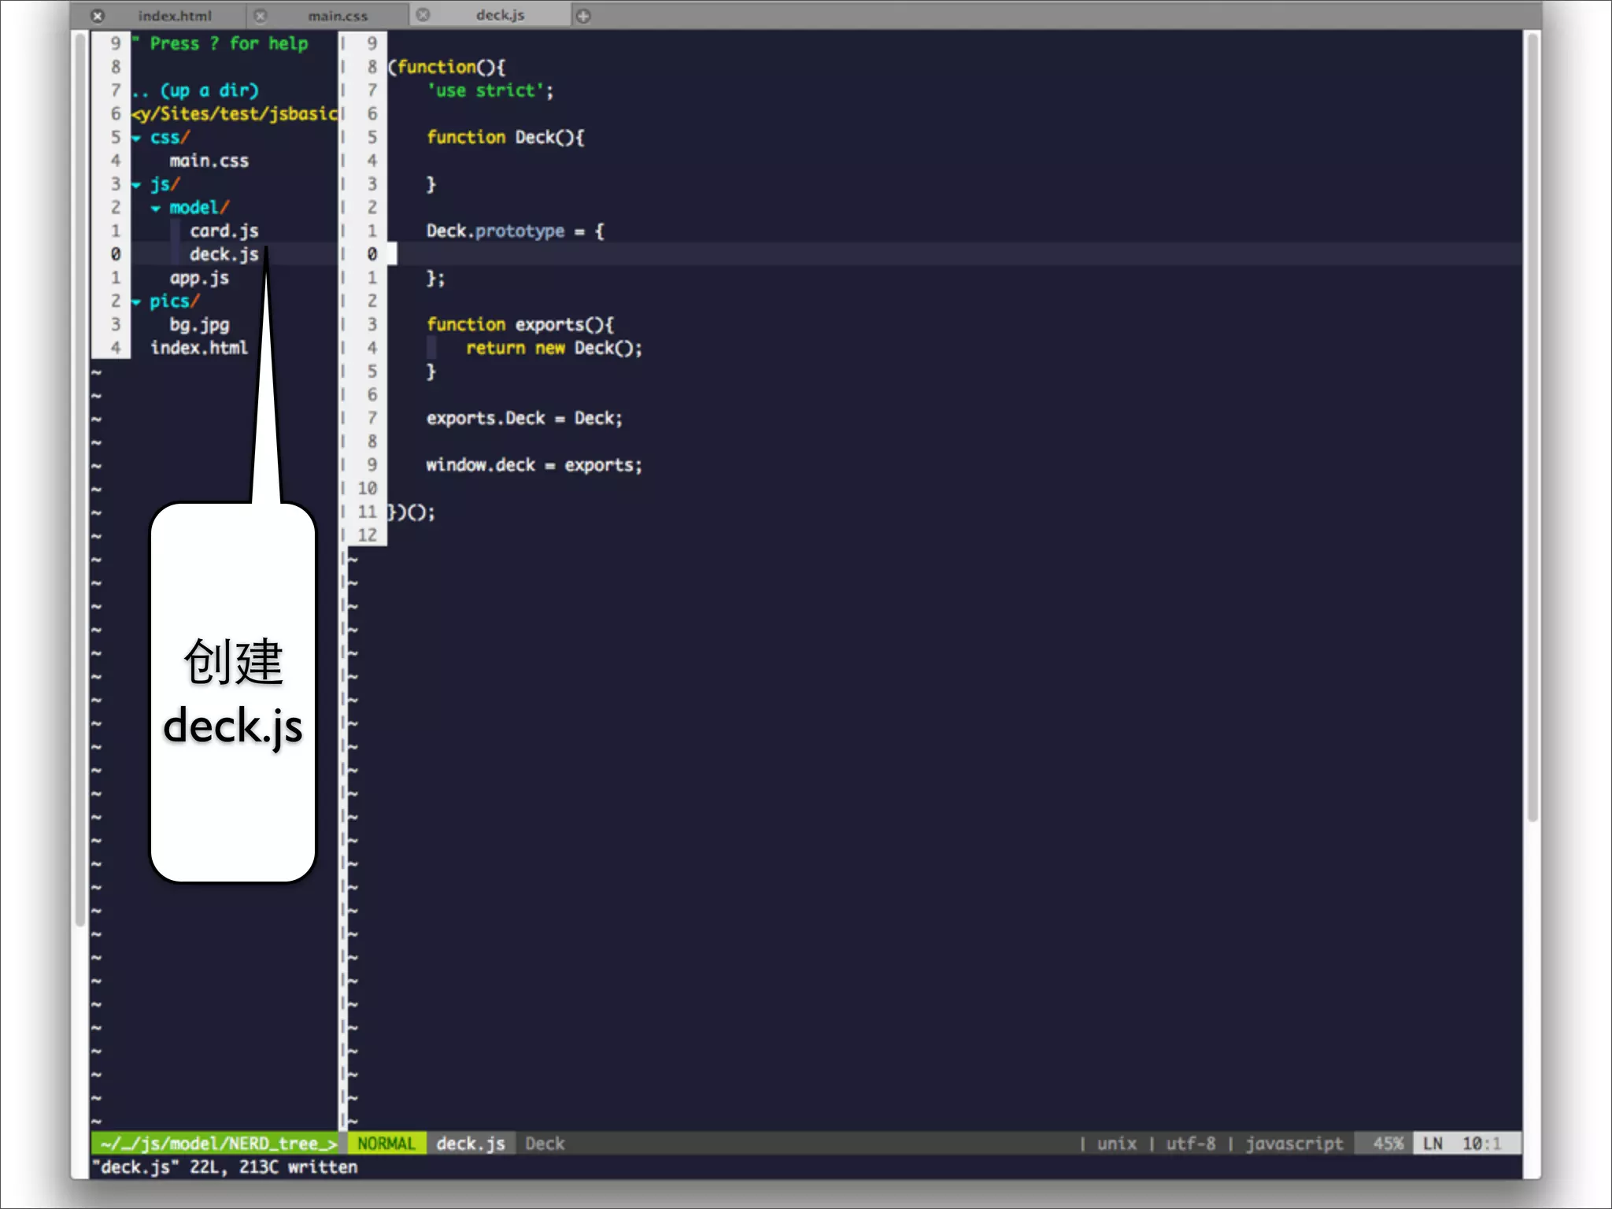Click the 'use strict' line
The width and height of the screenshot is (1612, 1209).
(x=490, y=91)
